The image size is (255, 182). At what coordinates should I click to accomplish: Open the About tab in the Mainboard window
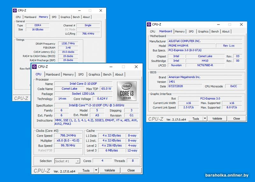226,31
